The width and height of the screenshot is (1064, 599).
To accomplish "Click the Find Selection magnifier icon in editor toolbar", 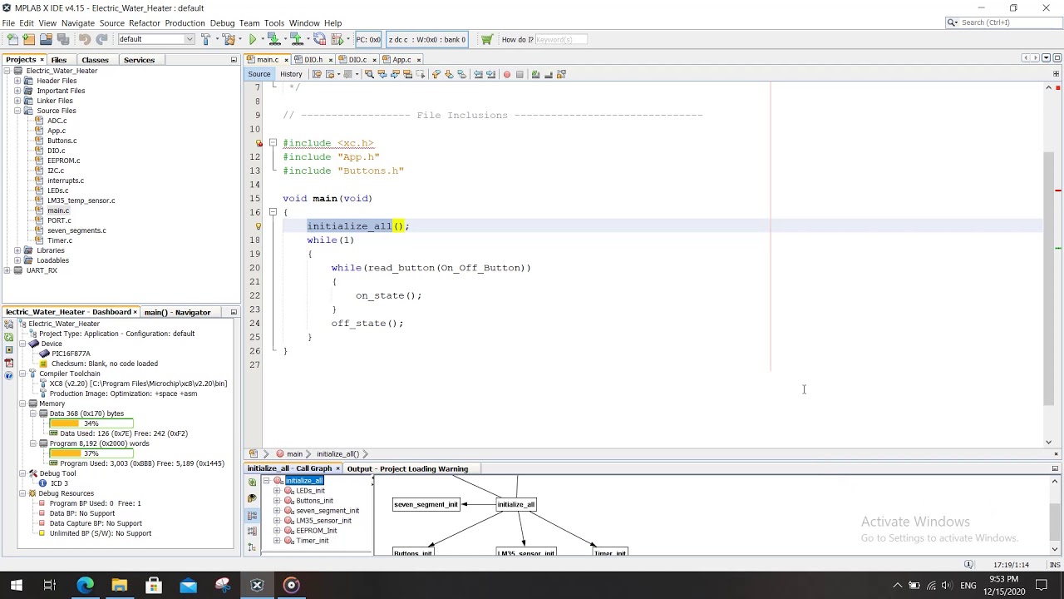I will (x=369, y=74).
